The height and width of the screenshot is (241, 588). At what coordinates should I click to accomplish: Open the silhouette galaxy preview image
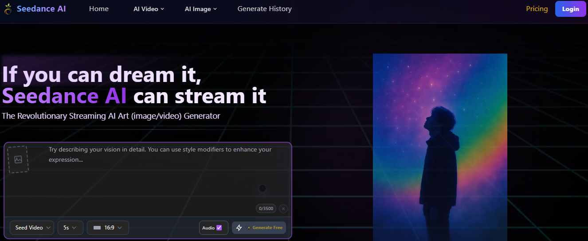(440, 147)
